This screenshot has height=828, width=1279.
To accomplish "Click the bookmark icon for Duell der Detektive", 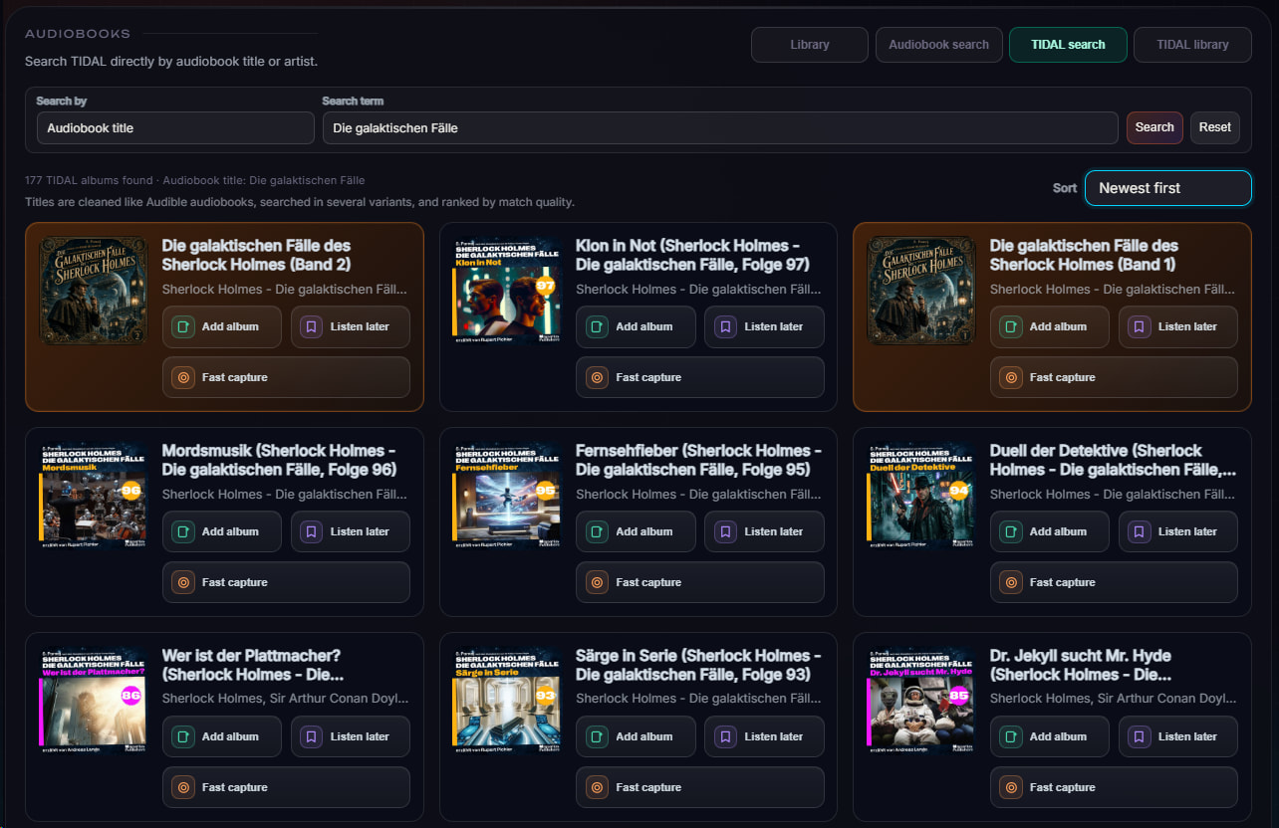I will pos(1139,531).
